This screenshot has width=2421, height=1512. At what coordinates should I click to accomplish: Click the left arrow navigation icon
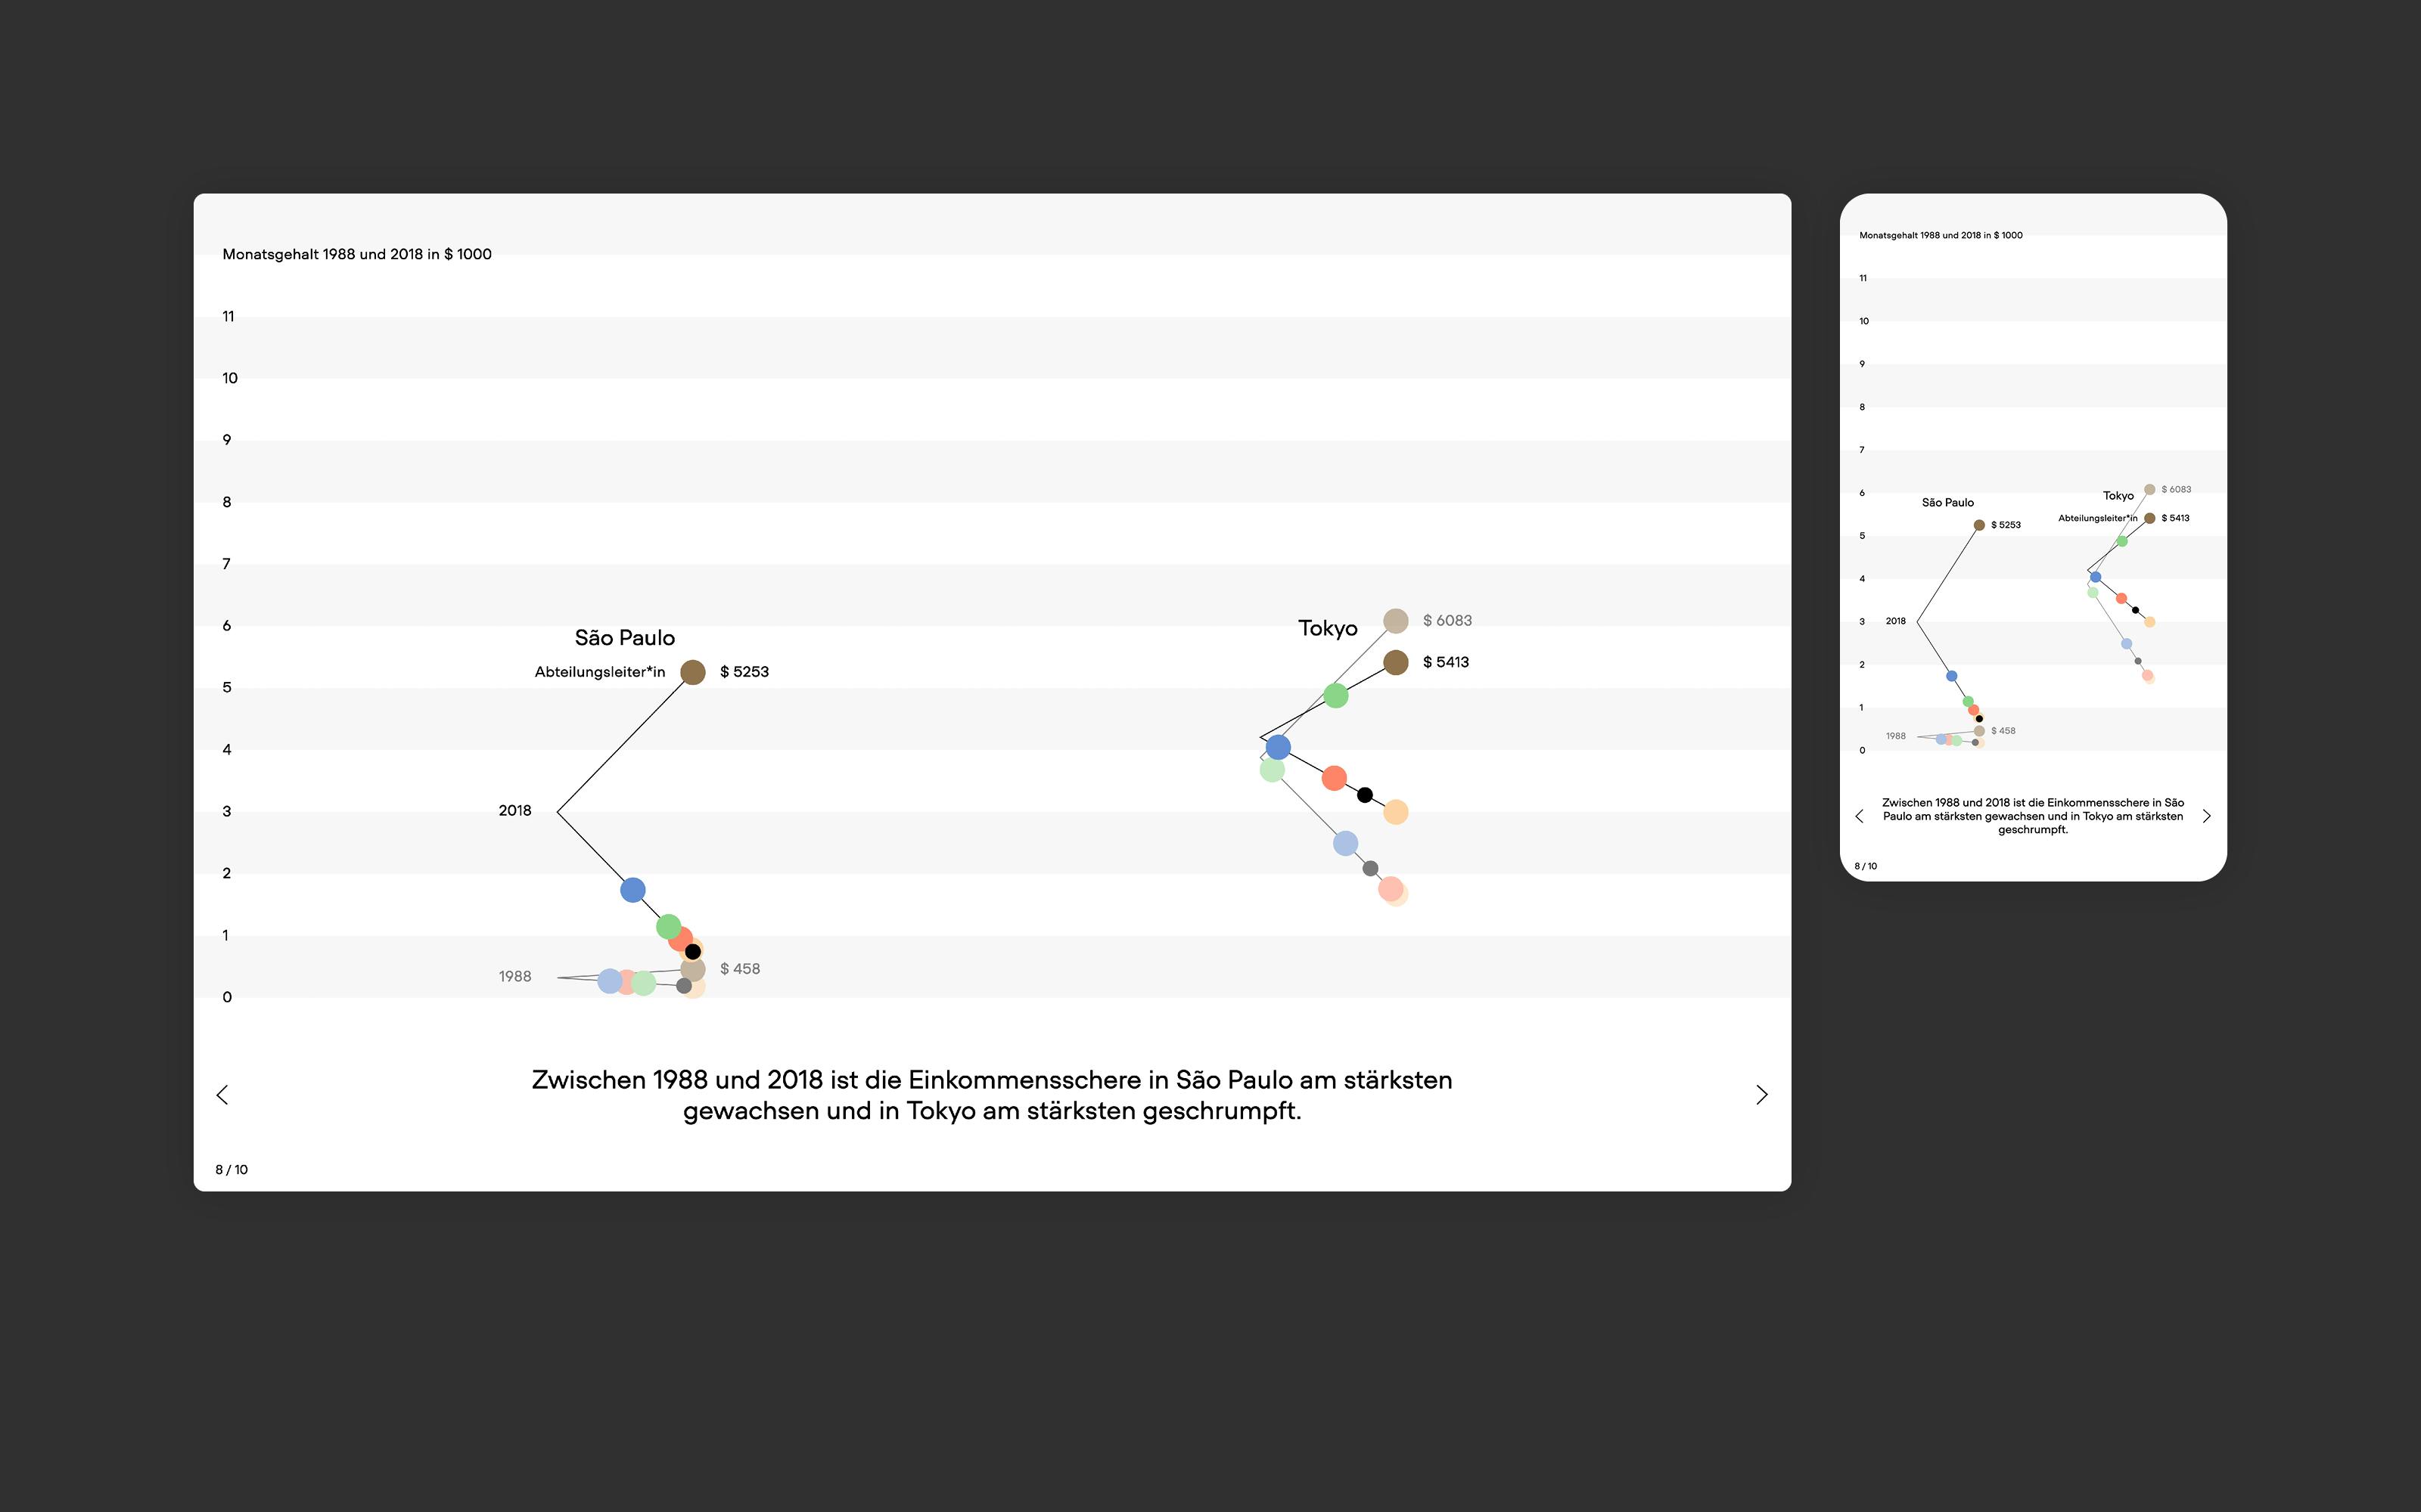click(223, 1094)
